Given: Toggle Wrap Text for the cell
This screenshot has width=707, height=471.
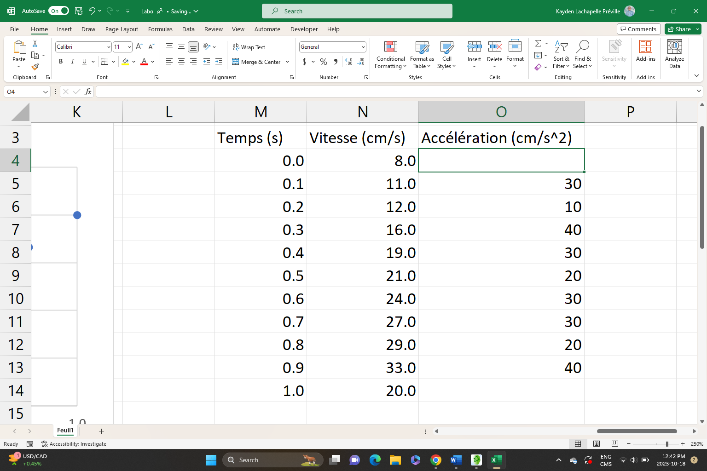Looking at the screenshot, I should click(x=249, y=47).
